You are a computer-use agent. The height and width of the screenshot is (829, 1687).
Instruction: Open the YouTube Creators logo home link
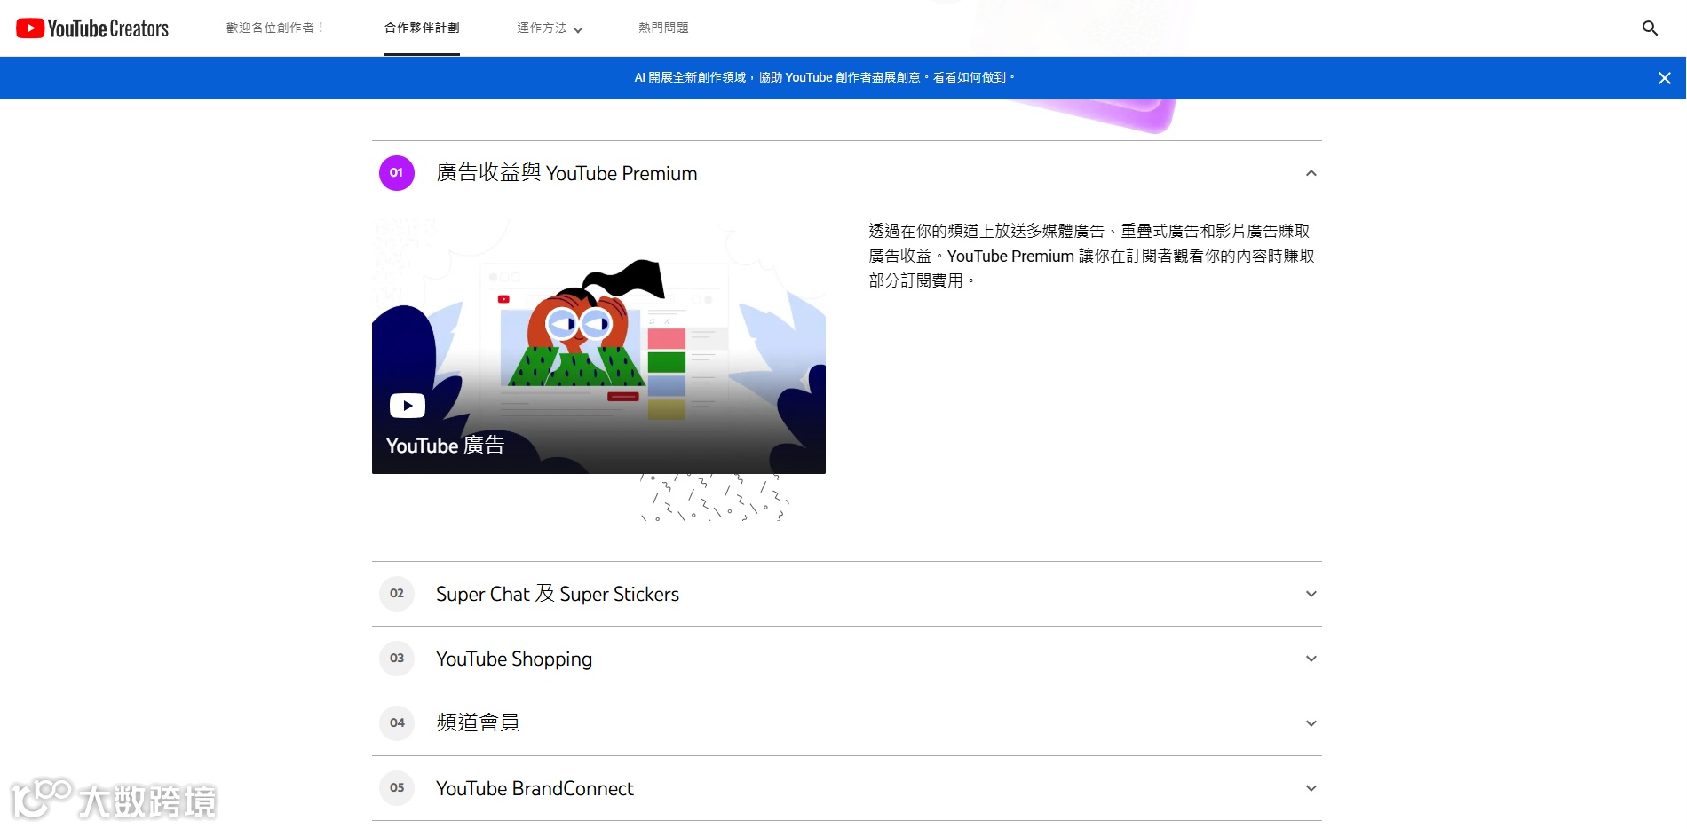tap(92, 28)
